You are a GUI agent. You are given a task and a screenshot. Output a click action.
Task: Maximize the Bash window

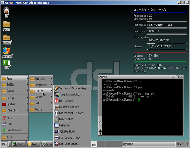[x=177, y=77]
